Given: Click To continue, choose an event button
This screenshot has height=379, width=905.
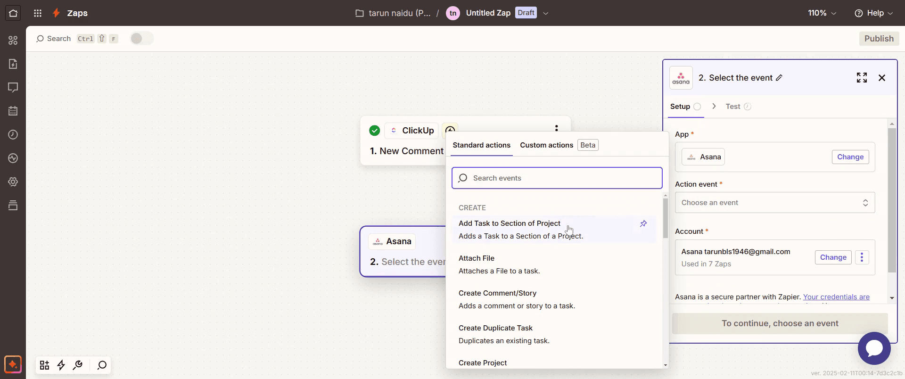Looking at the screenshot, I should [x=780, y=323].
